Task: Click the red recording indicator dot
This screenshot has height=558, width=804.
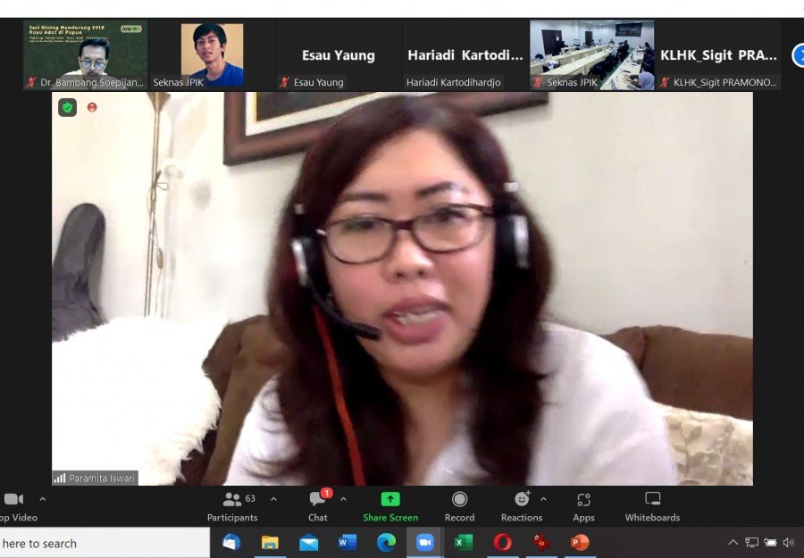Action: click(x=92, y=107)
